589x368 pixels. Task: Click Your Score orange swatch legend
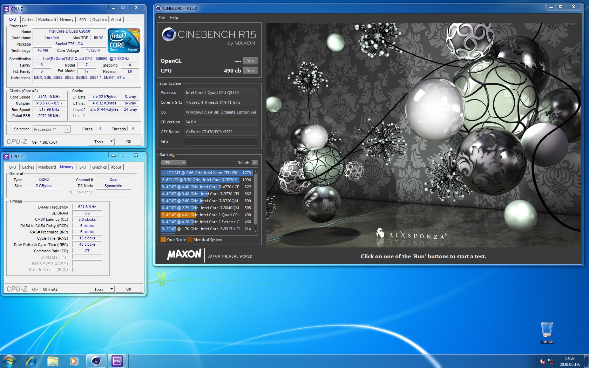(163, 240)
